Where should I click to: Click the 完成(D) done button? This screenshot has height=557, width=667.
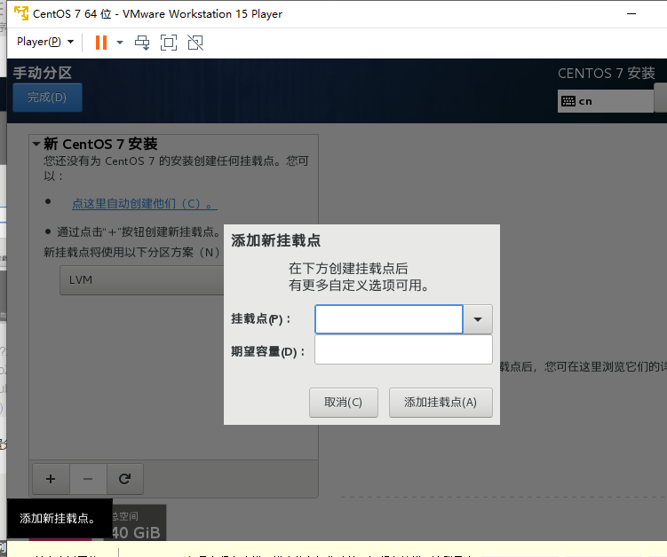(47, 98)
